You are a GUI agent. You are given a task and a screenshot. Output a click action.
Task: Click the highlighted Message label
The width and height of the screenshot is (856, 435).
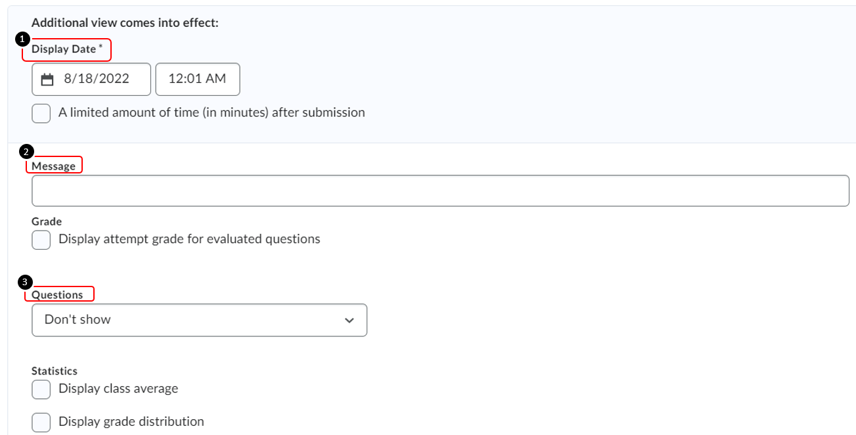(x=54, y=166)
